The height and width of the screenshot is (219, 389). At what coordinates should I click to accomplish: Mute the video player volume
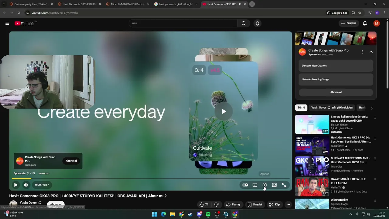(26, 185)
